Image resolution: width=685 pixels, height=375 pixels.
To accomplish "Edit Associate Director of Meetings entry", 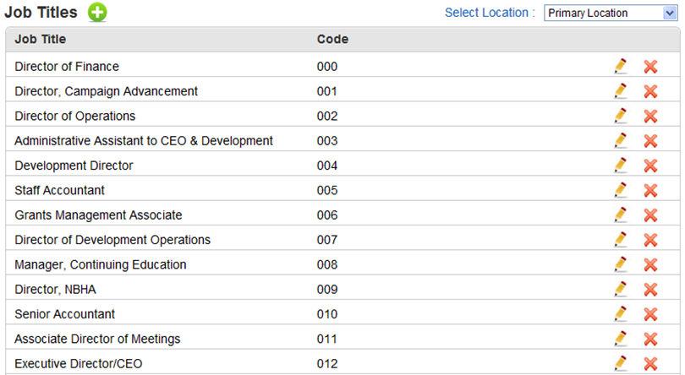I will (621, 339).
